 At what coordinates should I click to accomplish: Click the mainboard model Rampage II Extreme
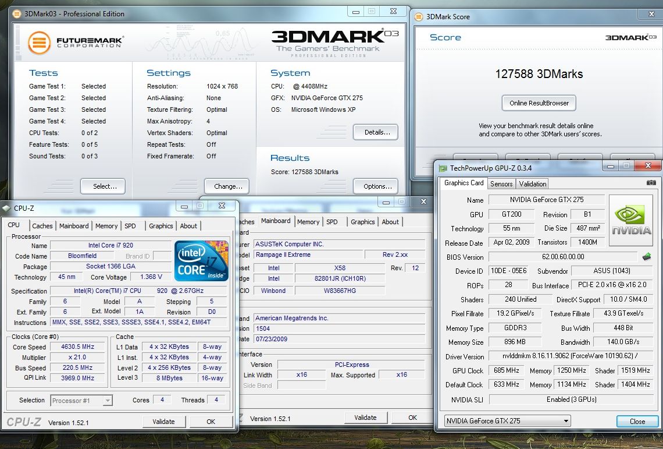pyautogui.click(x=308, y=254)
